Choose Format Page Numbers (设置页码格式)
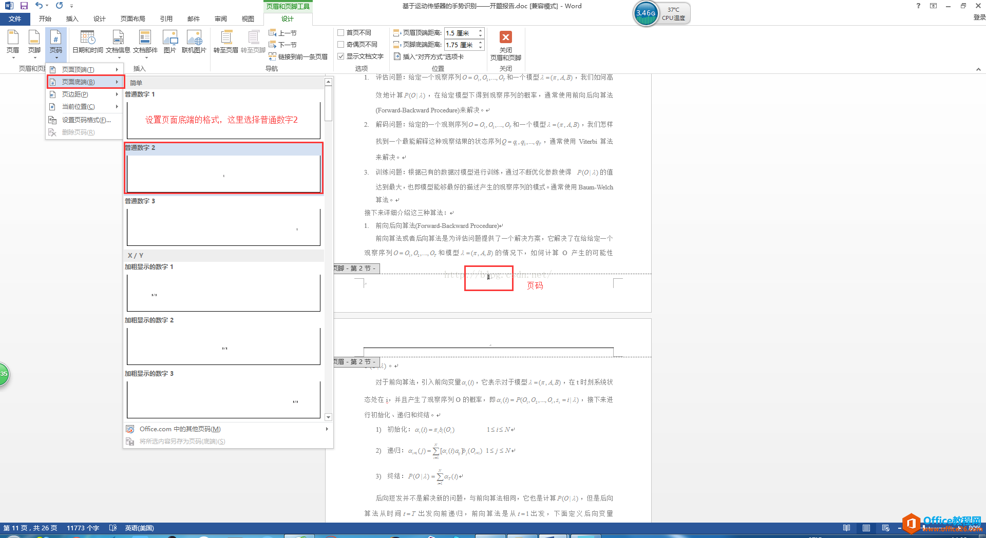986x538 pixels. click(x=85, y=120)
